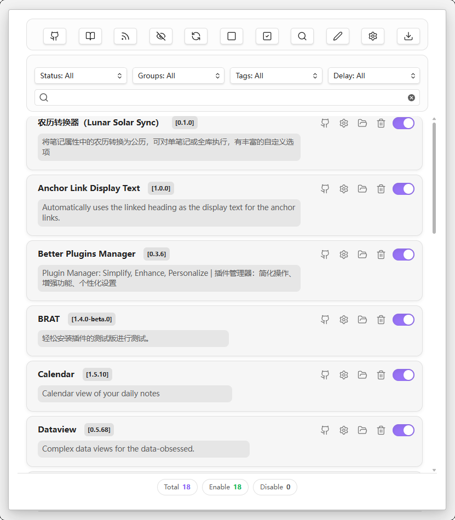455x520 pixels.
Task: Disable the Better Plugins Manager toggle
Action: pos(404,255)
